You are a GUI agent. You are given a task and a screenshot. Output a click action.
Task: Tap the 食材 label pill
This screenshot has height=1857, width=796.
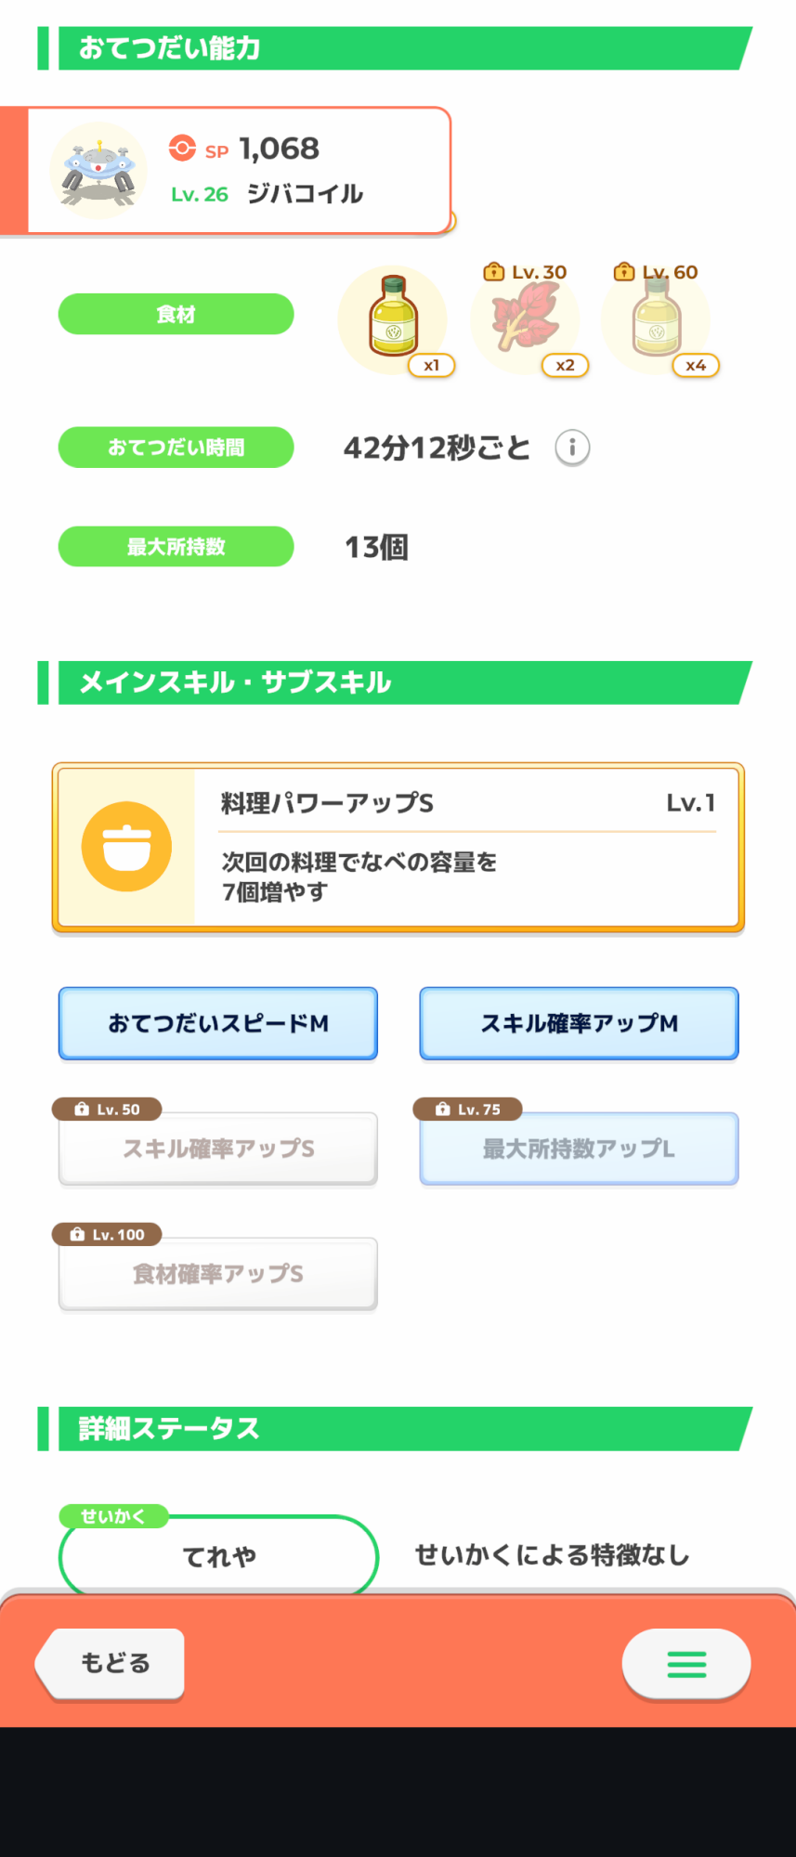pos(176,314)
